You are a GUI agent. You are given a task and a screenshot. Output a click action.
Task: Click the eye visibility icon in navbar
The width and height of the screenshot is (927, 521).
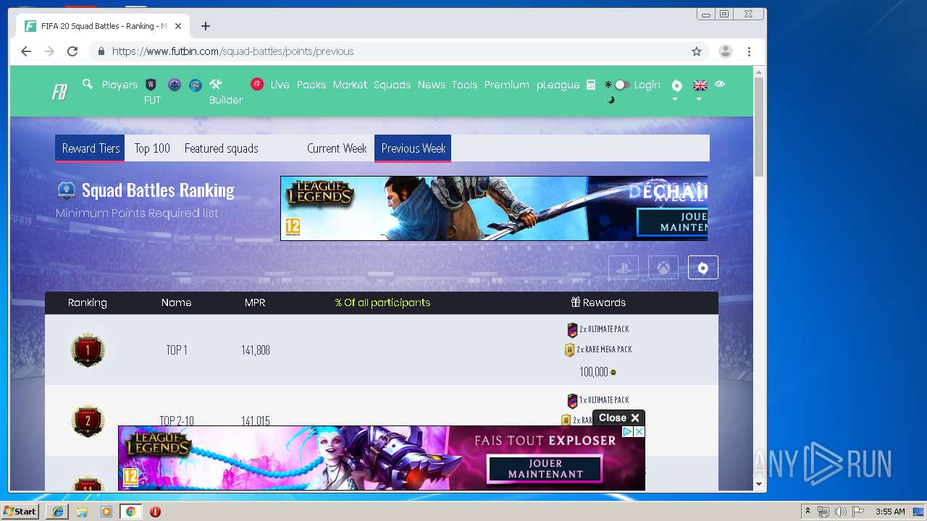(720, 84)
